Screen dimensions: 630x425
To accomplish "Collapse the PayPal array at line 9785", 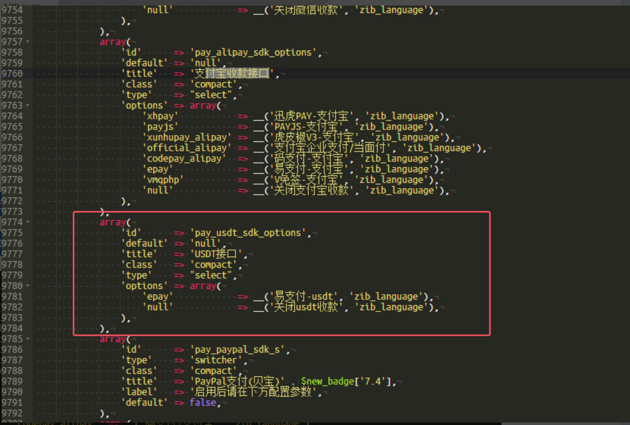I will tap(27, 339).
